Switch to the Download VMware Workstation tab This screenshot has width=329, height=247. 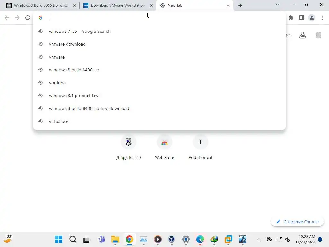coord(118,5)
